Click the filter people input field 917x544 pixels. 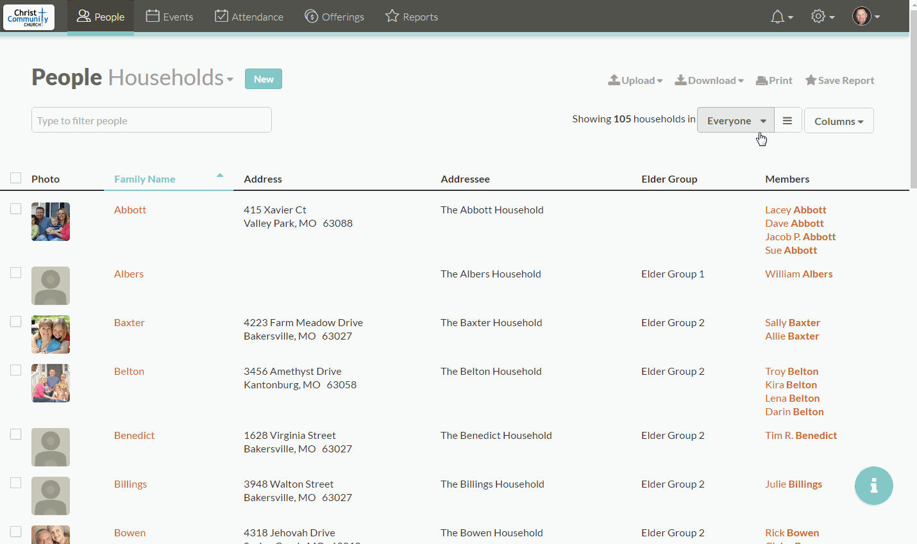point(151,120)
